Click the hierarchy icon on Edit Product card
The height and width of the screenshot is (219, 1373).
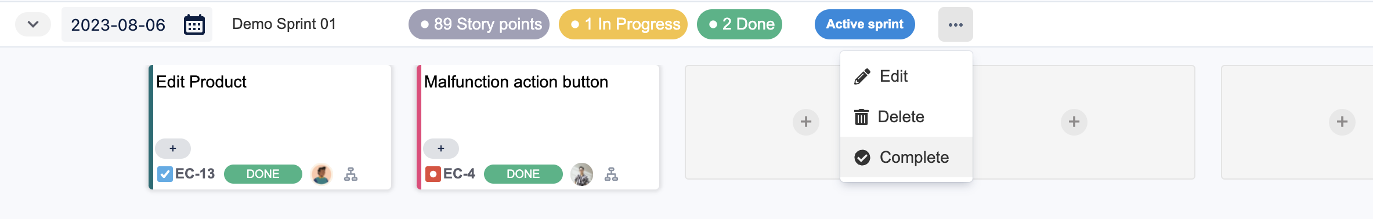click(351, 174)
